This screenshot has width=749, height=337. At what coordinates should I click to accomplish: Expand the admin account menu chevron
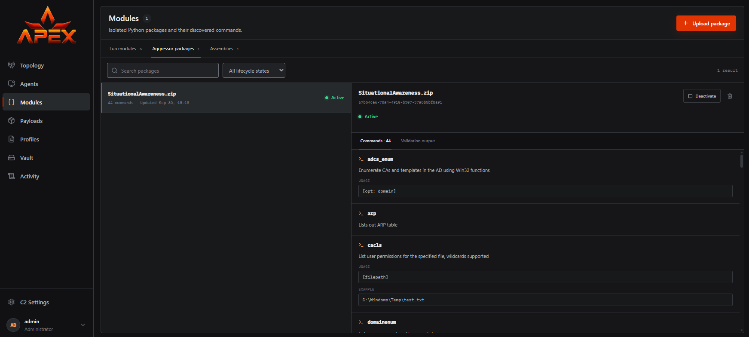pos(83,325)
